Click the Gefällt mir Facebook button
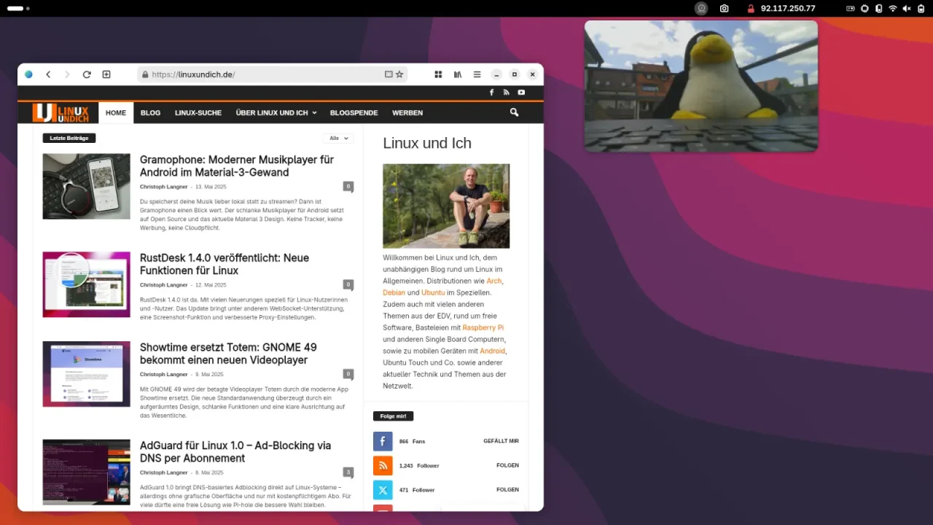933x525 pixels. [x=501, y=441]
